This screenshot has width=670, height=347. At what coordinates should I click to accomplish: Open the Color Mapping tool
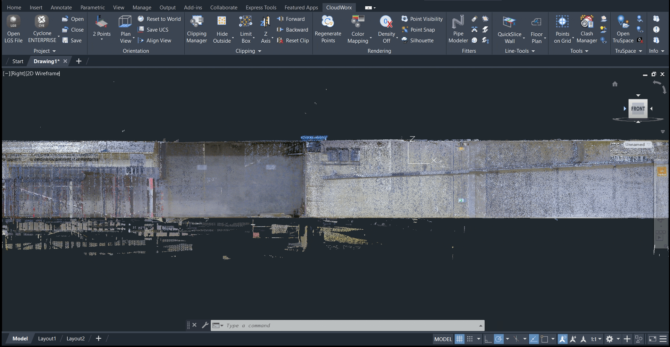[358, 29]
